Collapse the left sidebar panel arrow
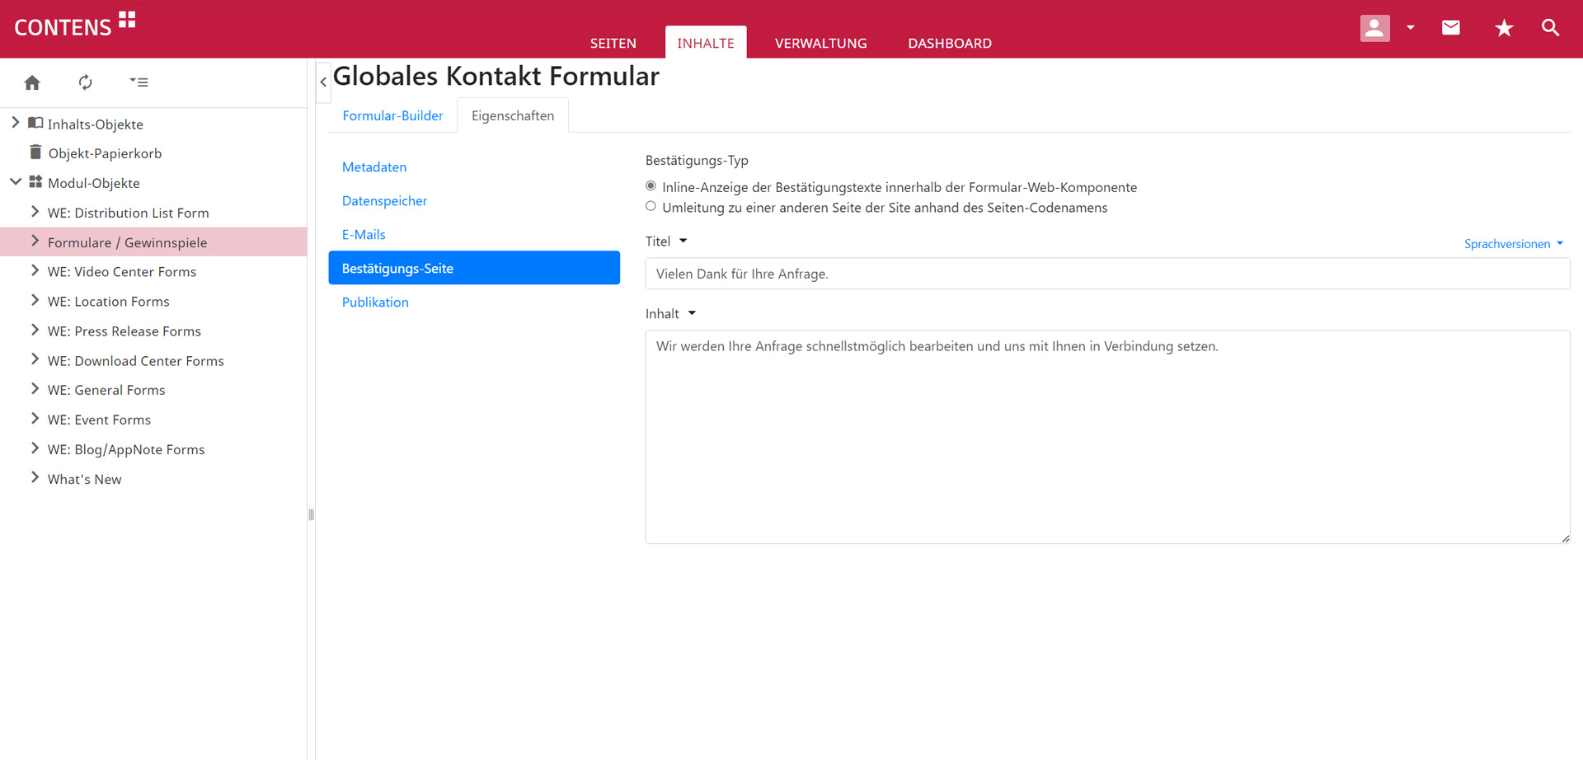 (x=323, y=82)
